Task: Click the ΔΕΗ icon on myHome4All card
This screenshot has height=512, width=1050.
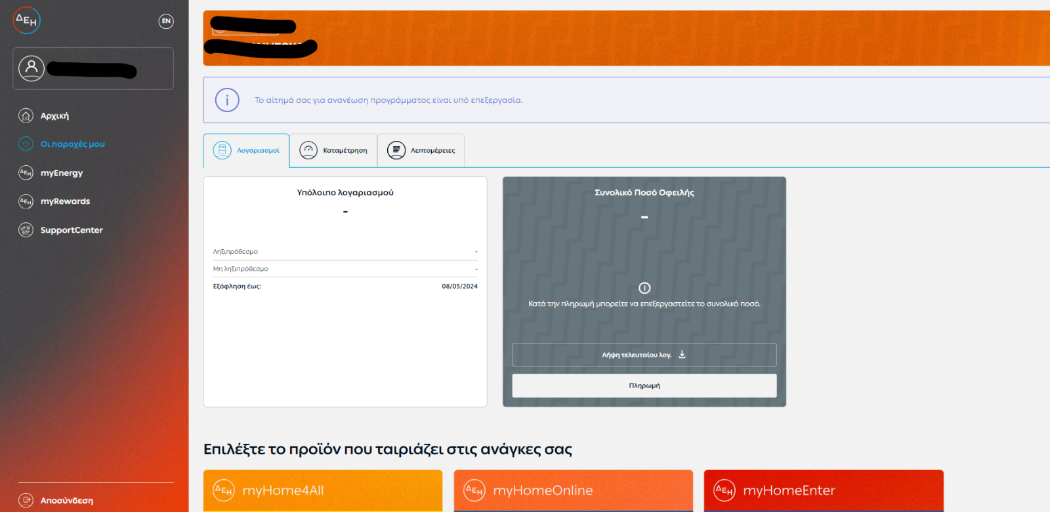Action: tap(224, 490)
